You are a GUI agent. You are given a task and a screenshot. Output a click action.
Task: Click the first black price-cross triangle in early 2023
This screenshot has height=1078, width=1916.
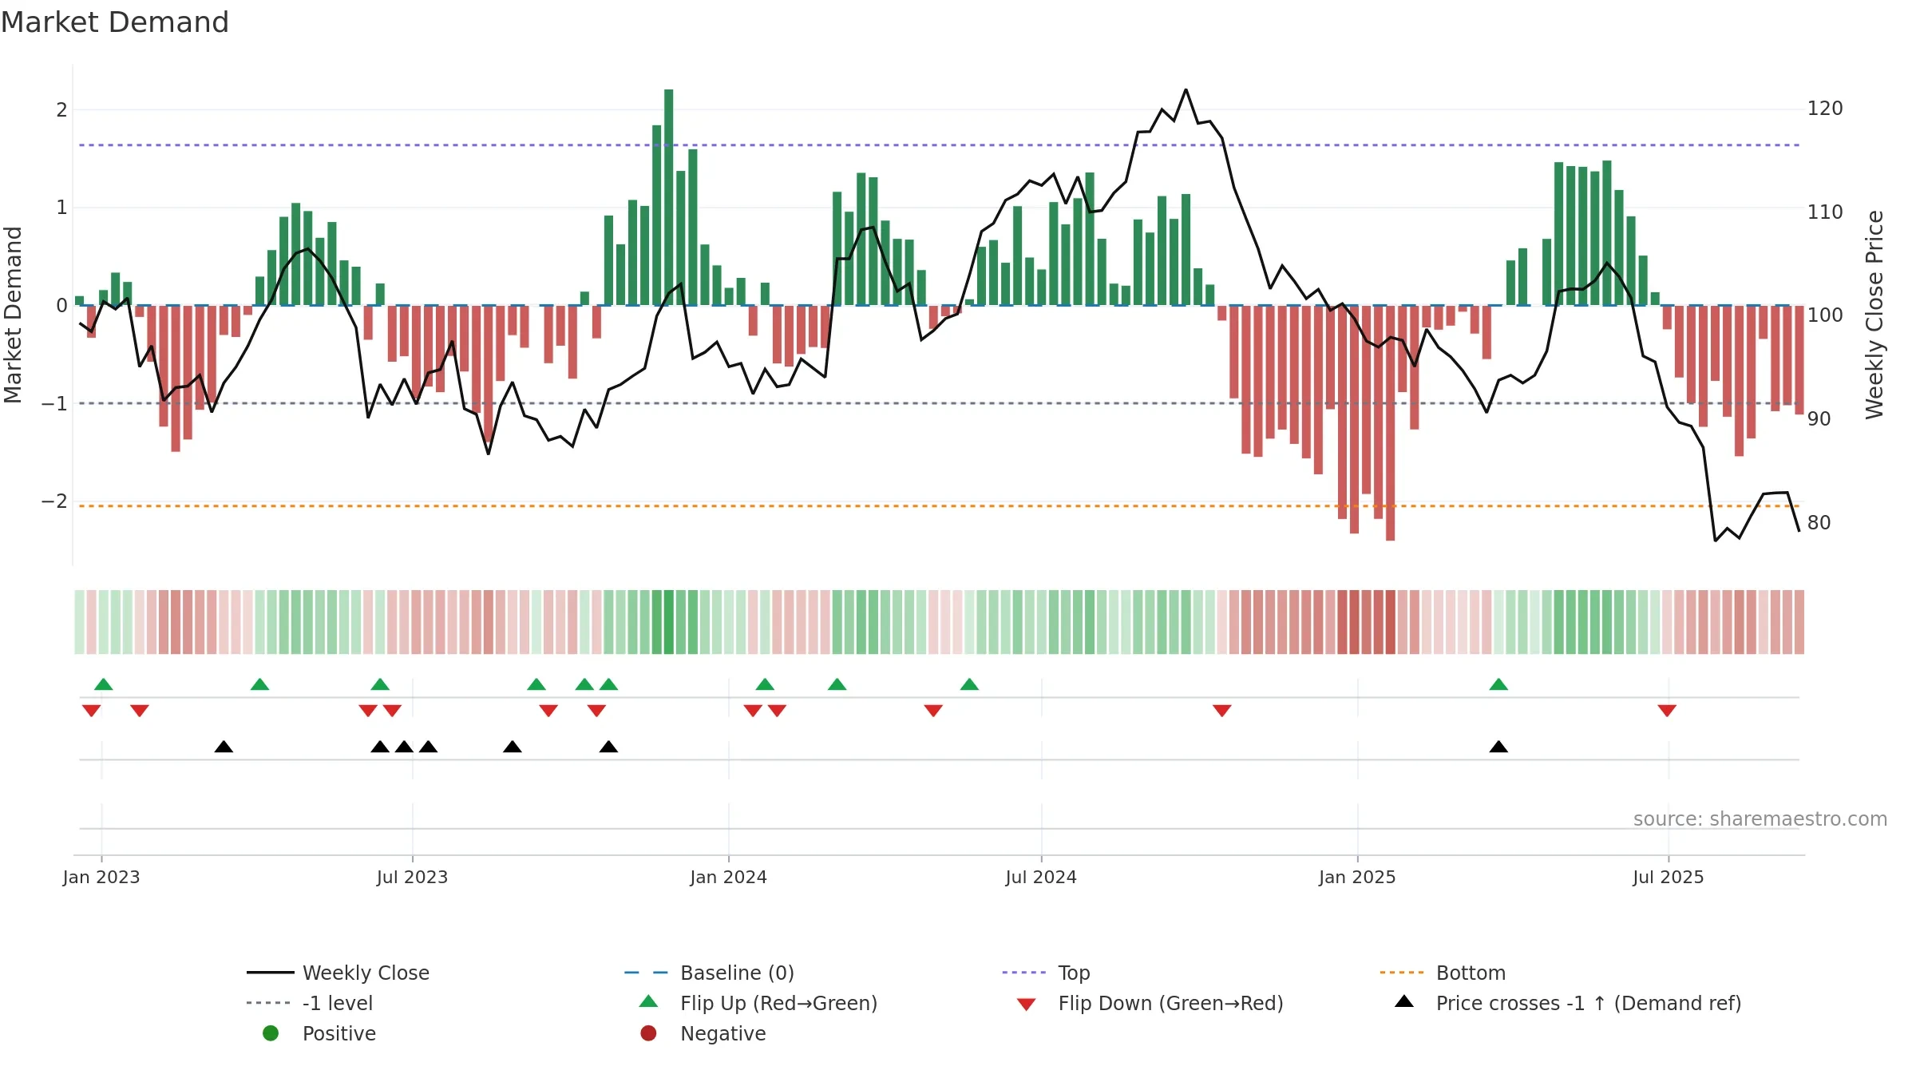(224, 747)
